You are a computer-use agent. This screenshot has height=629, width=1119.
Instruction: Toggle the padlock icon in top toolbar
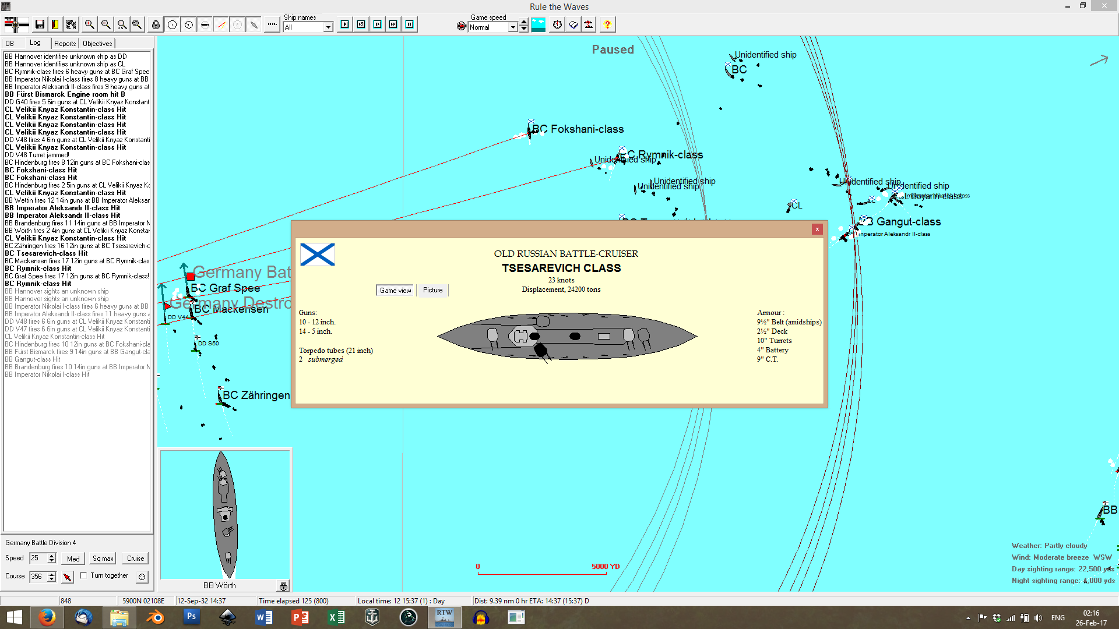click(x=156, y=24)
